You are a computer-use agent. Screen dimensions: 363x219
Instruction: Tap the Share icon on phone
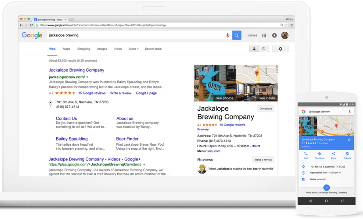[333, 155]
